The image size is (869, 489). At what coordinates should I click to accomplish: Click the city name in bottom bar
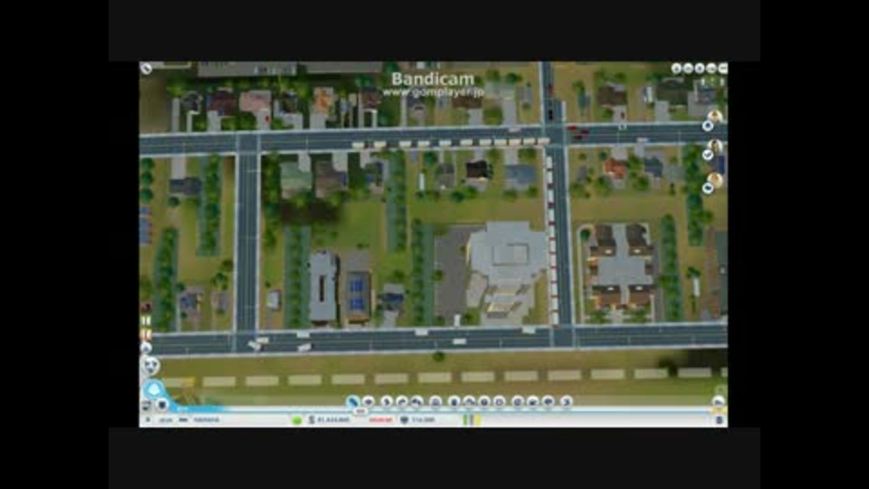(206, 420)
